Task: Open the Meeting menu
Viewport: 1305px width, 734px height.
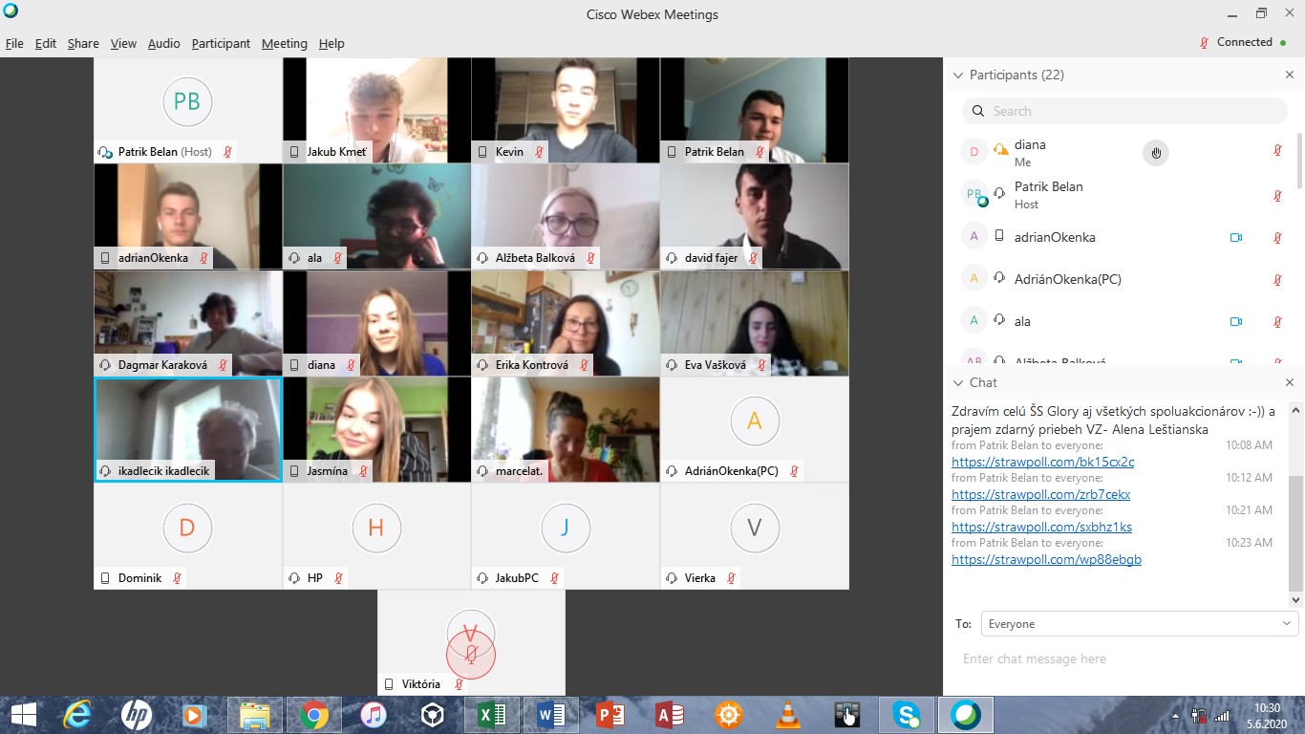Action: [285, 43]
